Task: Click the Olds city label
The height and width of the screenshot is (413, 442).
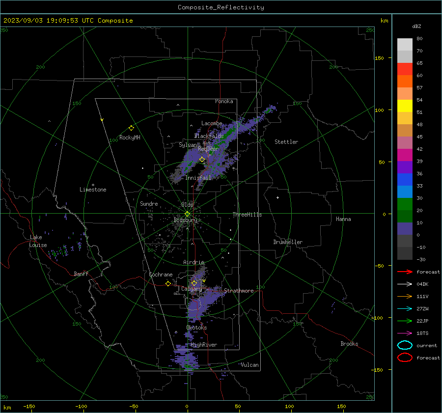Action: click(187, 205)
